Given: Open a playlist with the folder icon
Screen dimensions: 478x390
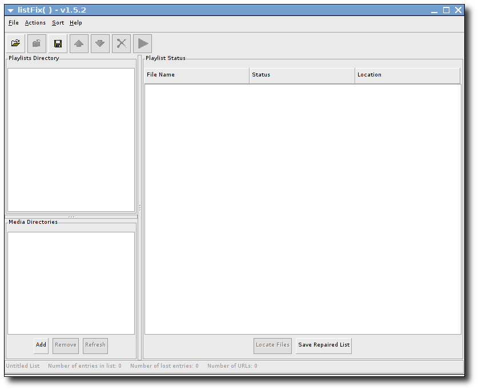Looking at the screenshot, I should [15, 43].
